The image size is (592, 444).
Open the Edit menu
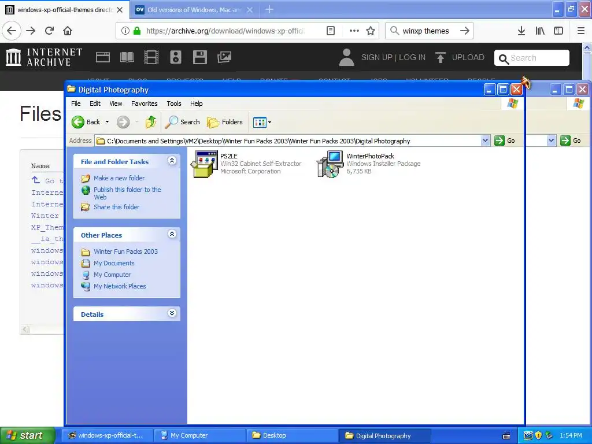[x=95, y=103]
